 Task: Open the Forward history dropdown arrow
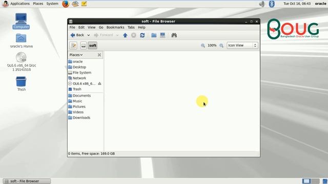(x=117, y=35)
